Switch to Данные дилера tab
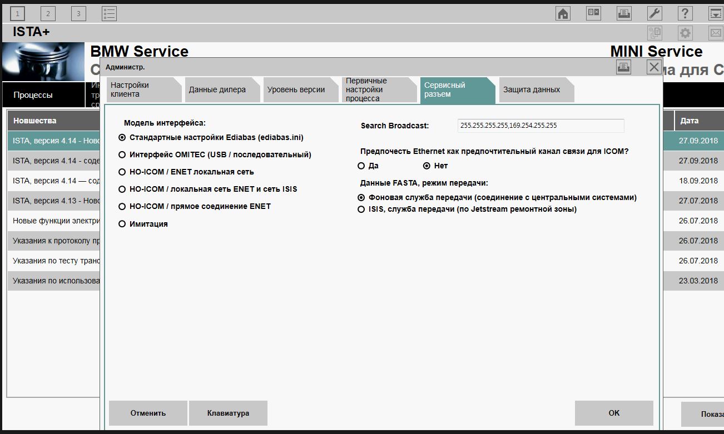The image size is (724, 434). (222, 89)
